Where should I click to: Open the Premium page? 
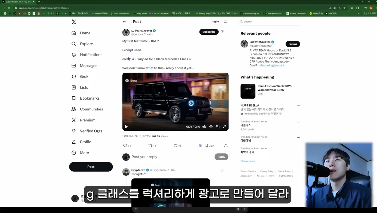point(83,120)
